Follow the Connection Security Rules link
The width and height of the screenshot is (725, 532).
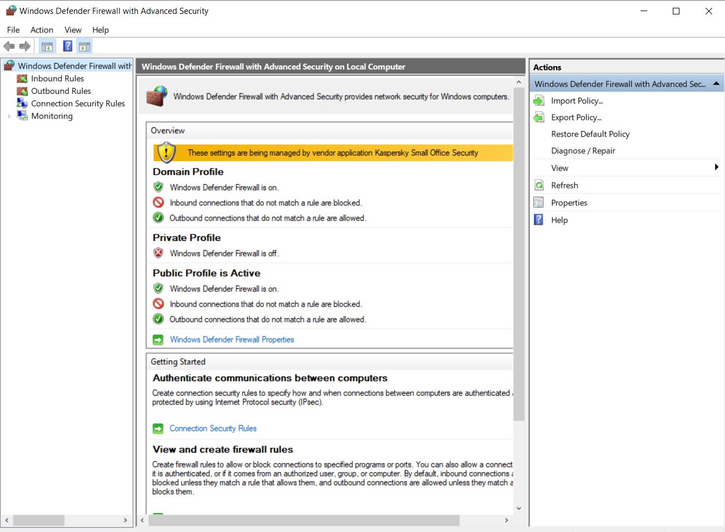coord(213,429)
